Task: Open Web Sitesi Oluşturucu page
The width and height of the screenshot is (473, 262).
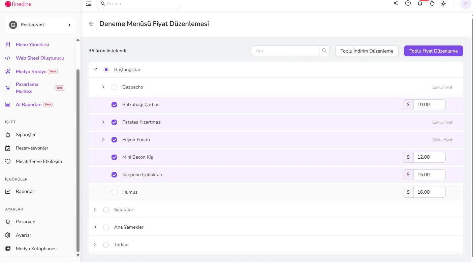Action: click(x=40, y=58)
